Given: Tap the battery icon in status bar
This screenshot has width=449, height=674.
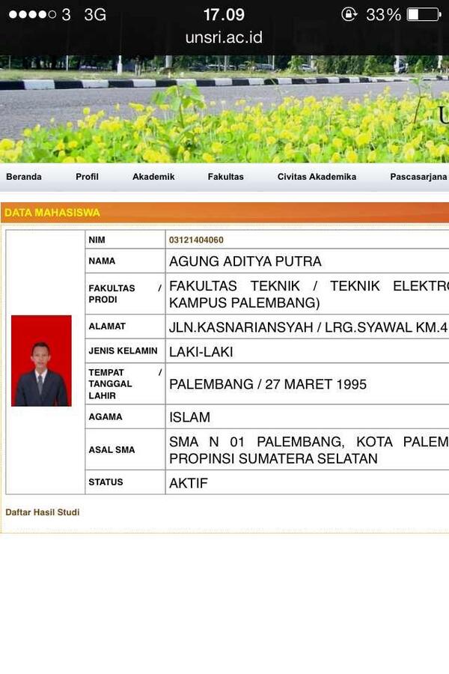Looking at the screenshot, I should point(424,15).
